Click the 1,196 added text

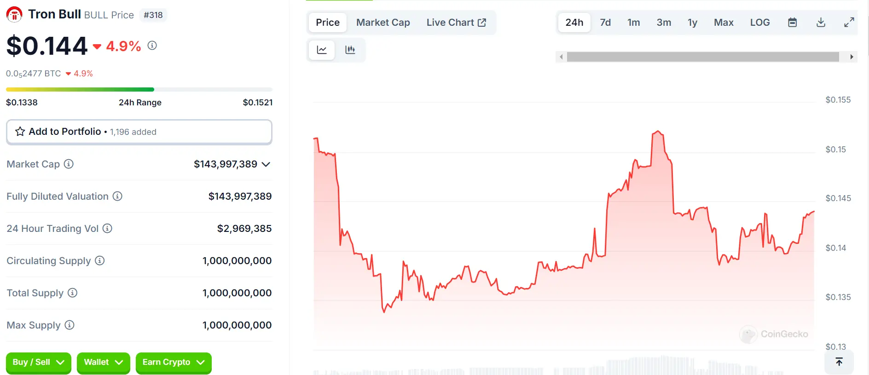(x=133, y=132)
